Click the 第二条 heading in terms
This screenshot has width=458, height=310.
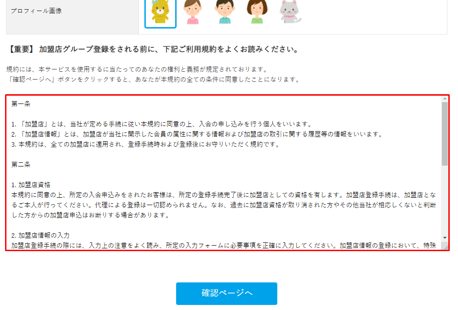pos(21,165)
